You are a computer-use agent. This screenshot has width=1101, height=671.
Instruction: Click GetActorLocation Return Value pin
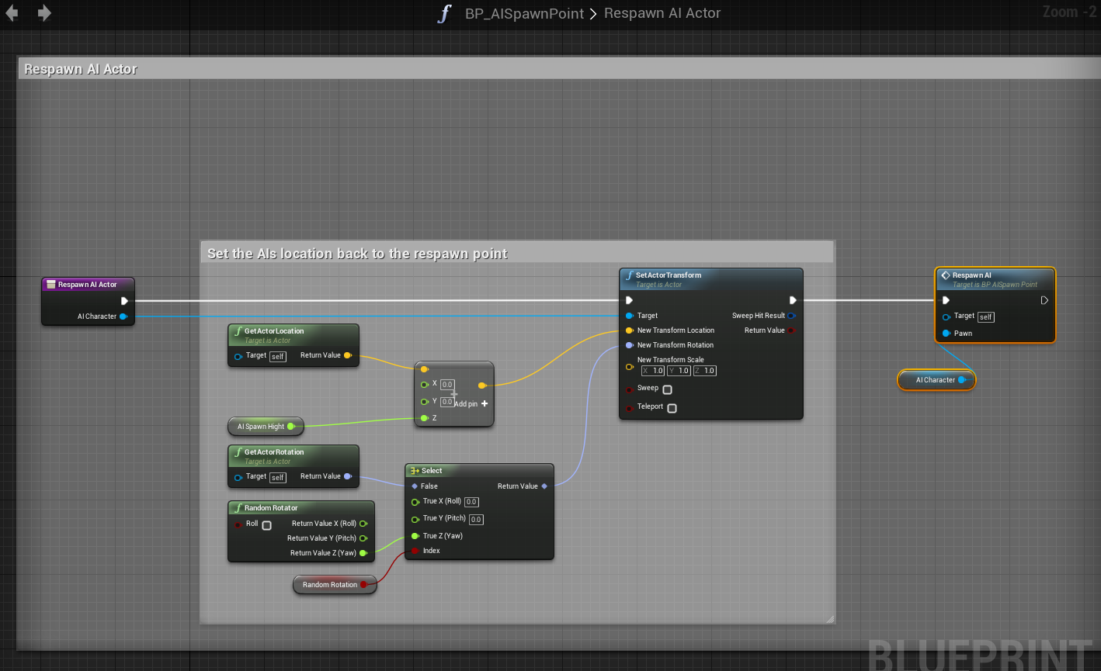pos(347,355)
